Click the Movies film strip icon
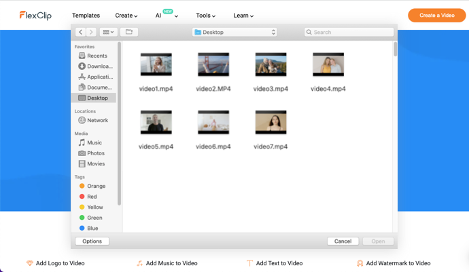The height and width of the screenshot is (272, 469). (82, 163)
